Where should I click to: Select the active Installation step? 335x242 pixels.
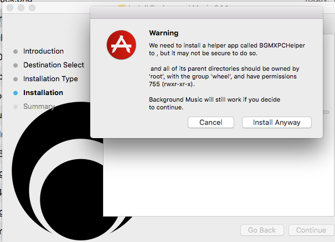(x=43, y=93)
